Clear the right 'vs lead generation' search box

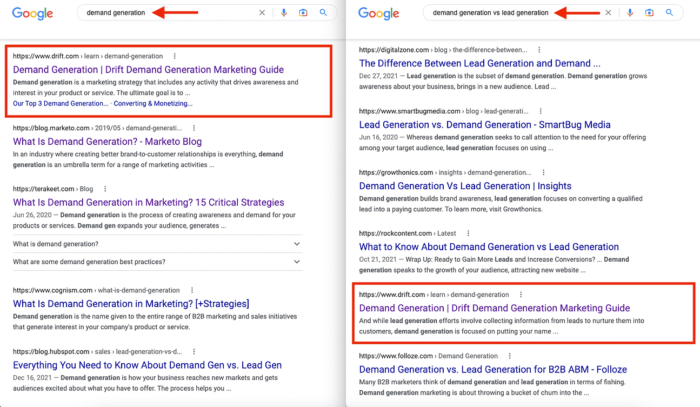coord(608,12)
